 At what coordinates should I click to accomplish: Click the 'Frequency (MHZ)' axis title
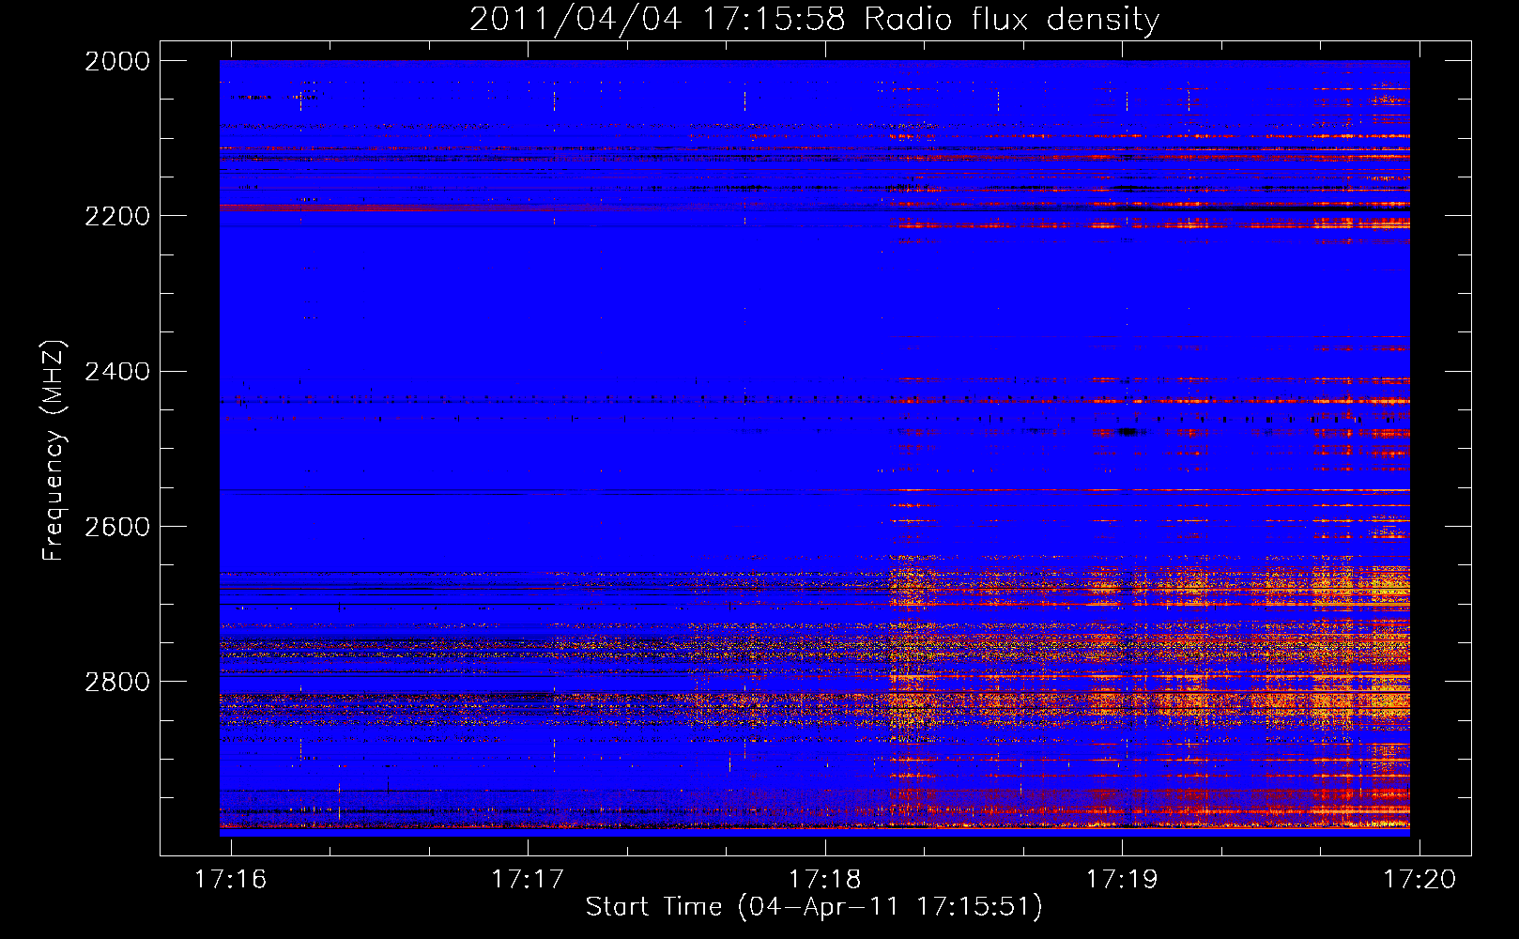(x=54, y=451)
